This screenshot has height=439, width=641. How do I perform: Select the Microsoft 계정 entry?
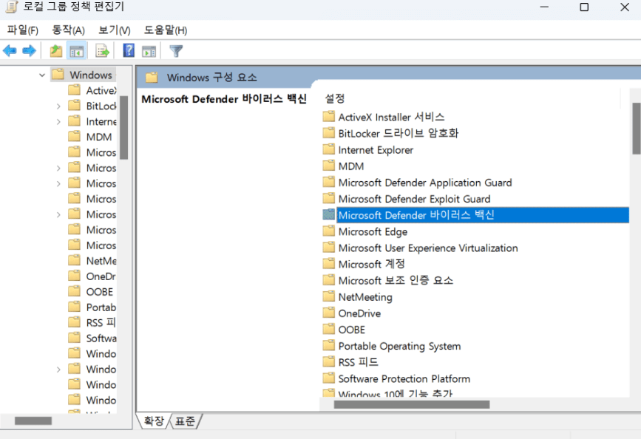point(371,264)
